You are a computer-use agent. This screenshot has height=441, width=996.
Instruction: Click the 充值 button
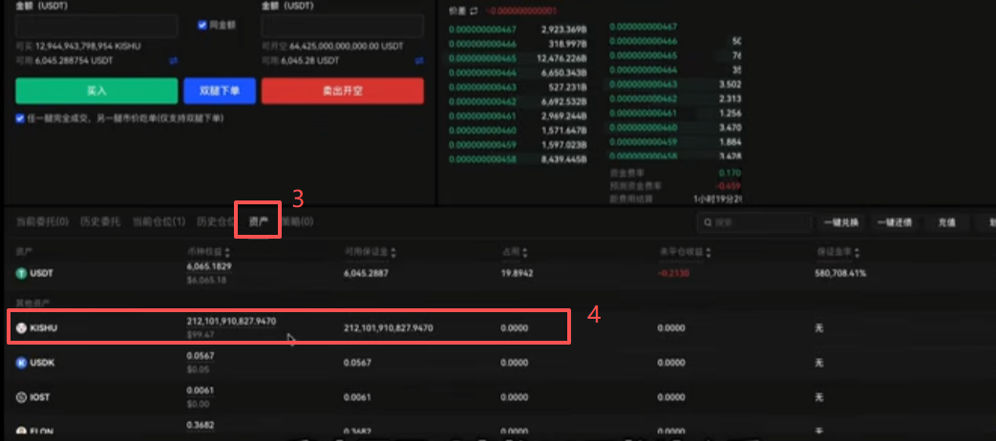tap(947, 222)
